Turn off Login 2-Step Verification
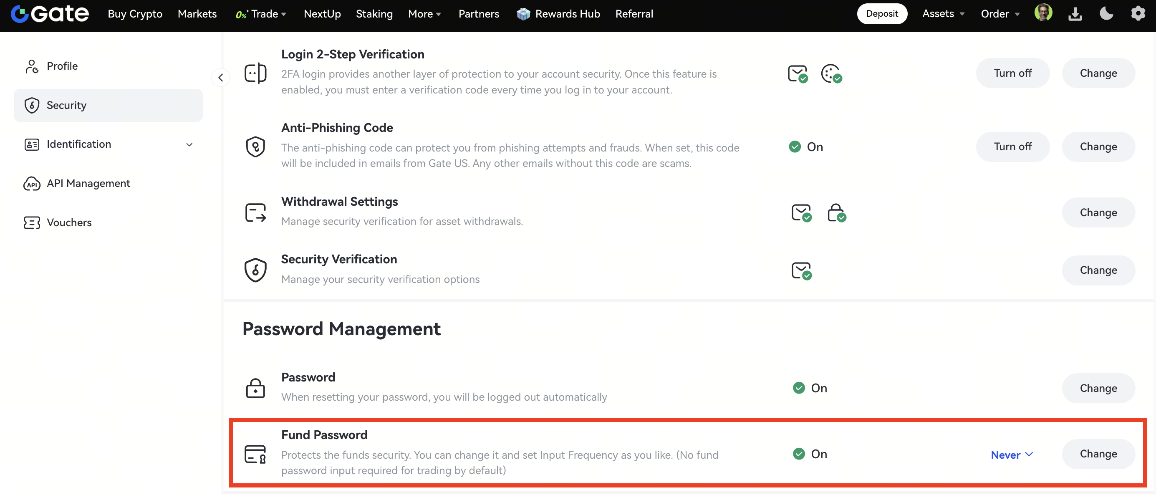Viewport: 1156px width, 495px height. 1012,73
